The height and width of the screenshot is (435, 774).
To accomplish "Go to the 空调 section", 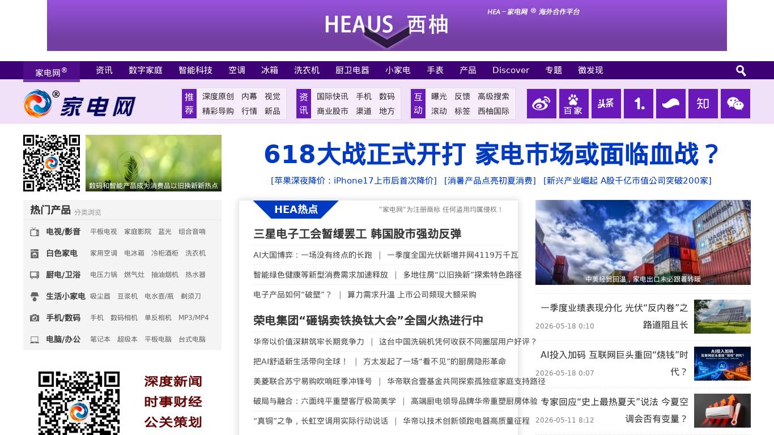I will pyautogui.click(x=237, y=70).
